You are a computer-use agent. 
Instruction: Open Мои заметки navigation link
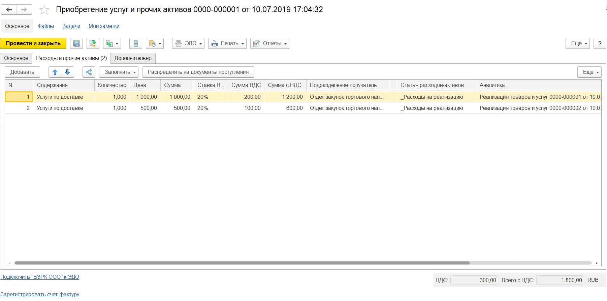[104, 26]
